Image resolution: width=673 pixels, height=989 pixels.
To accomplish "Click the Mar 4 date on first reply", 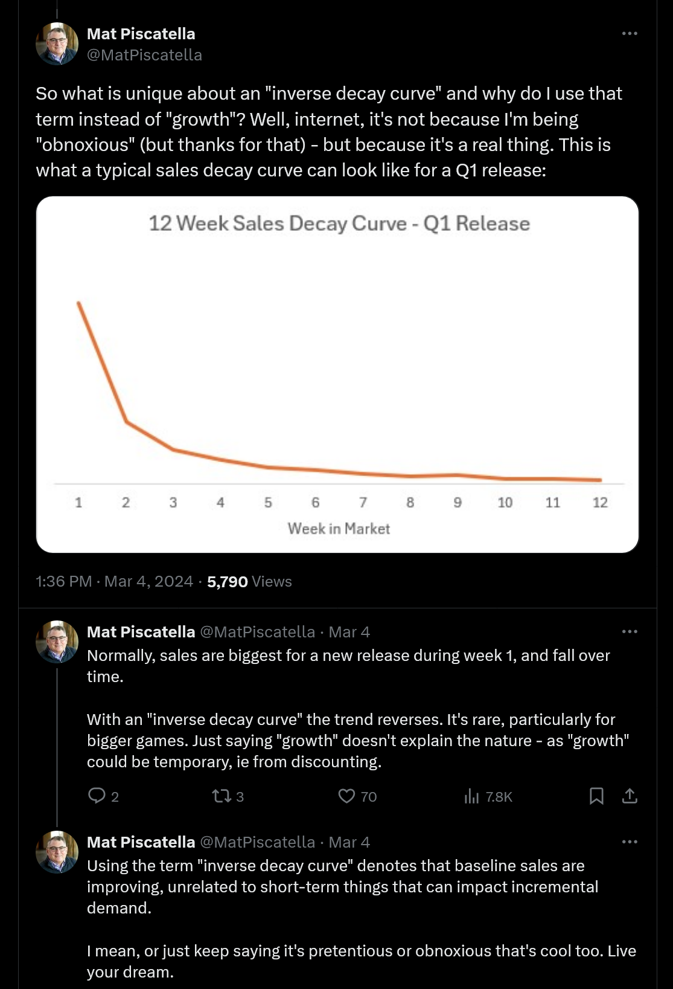I will 349,632.
